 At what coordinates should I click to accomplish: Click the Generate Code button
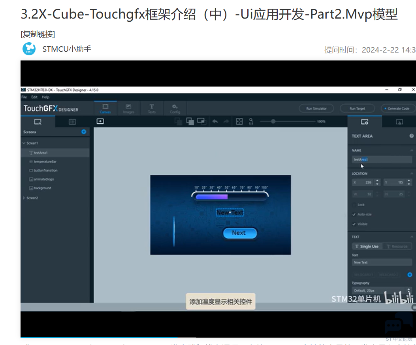click(398, 109)
